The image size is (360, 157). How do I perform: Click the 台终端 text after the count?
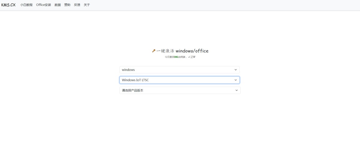(x=182, y=57)
